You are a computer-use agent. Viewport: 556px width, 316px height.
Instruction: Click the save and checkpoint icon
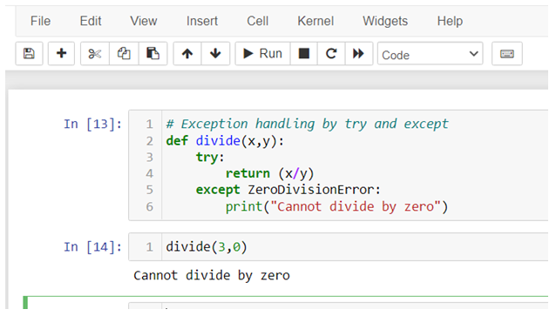coord(29,53)
